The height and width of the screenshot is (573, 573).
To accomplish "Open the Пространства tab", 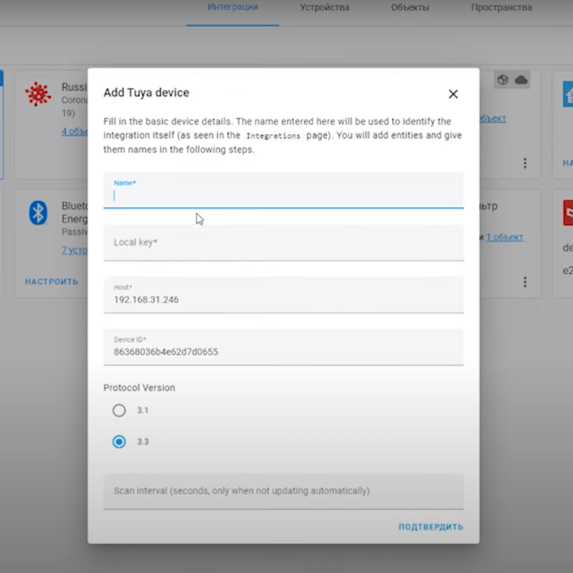I will (502, 8).
